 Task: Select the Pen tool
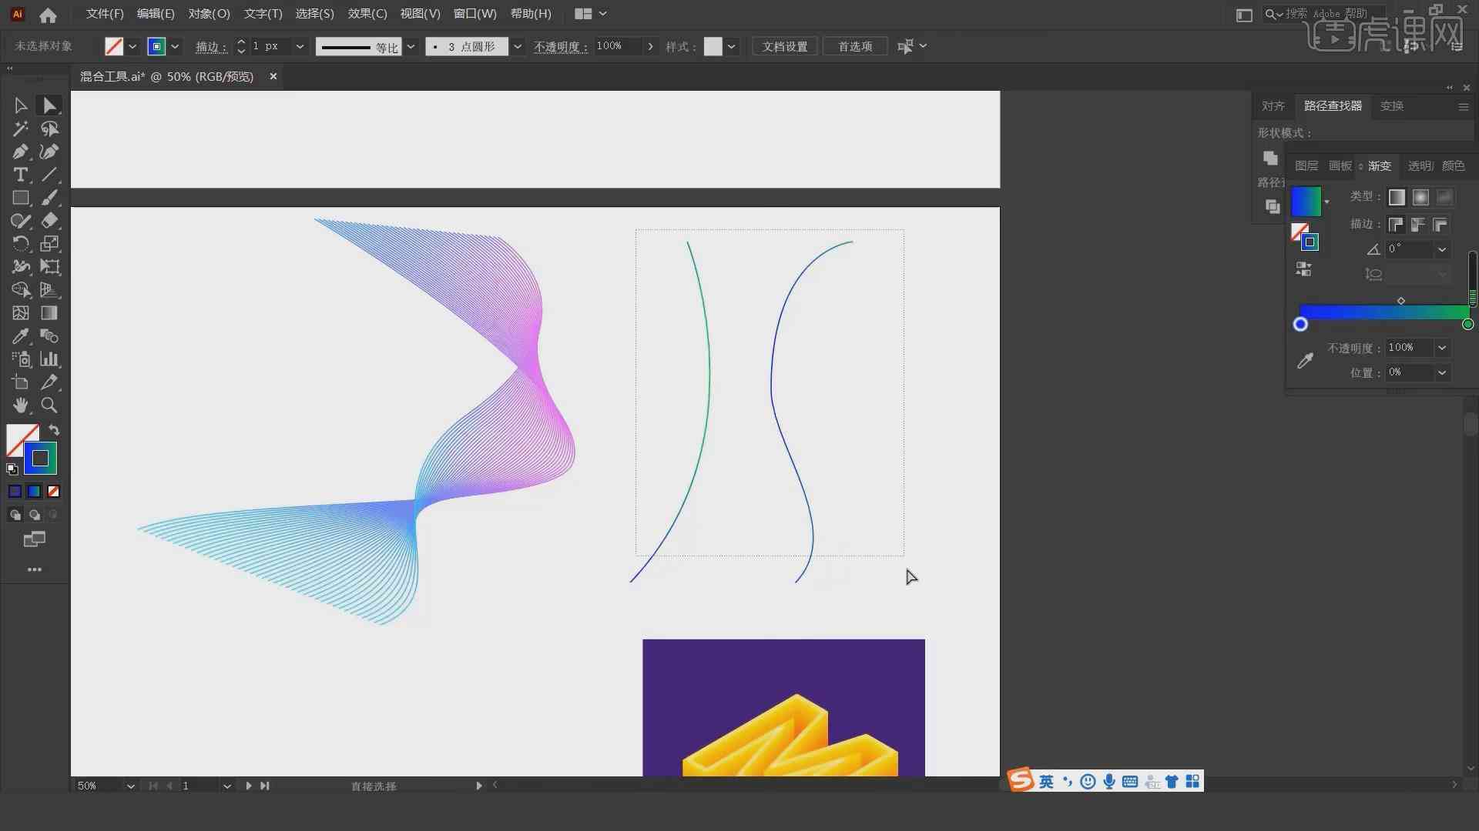point(21,152)
